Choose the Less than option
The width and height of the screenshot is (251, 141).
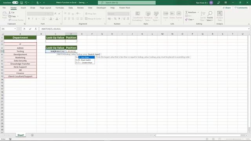(85, 57)
